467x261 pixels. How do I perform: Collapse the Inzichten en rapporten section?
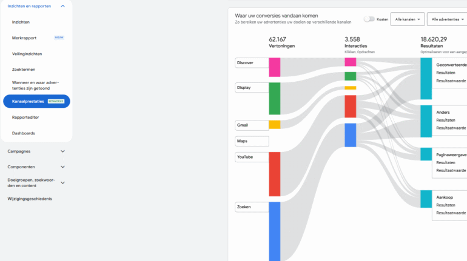[x=63, y=6]
